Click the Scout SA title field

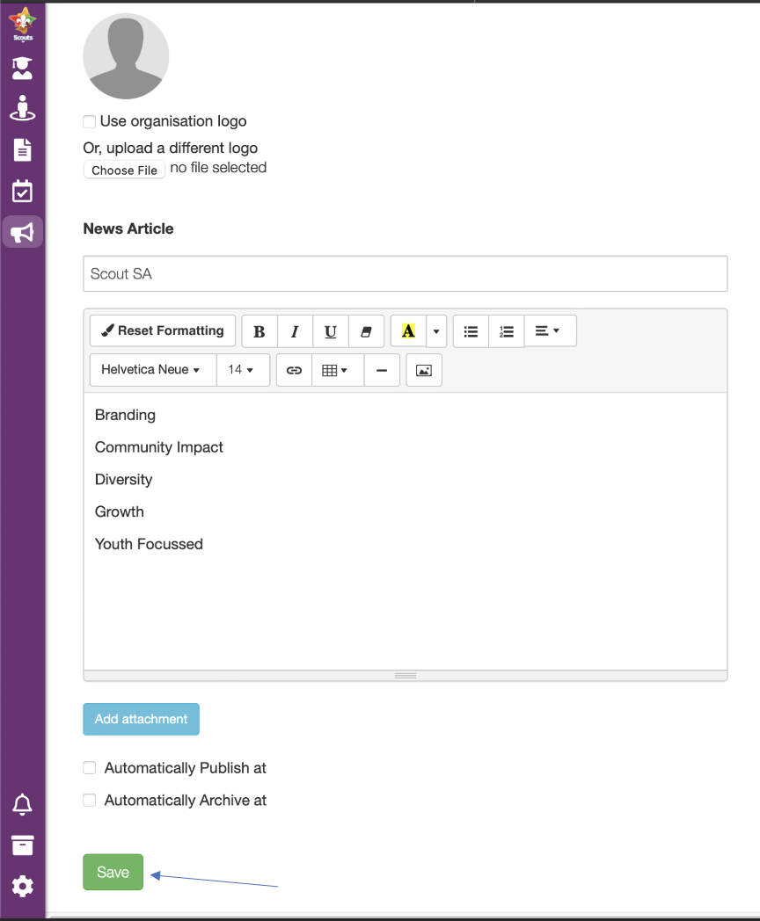405,273
